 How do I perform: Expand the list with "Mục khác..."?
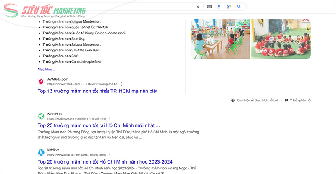46,69
